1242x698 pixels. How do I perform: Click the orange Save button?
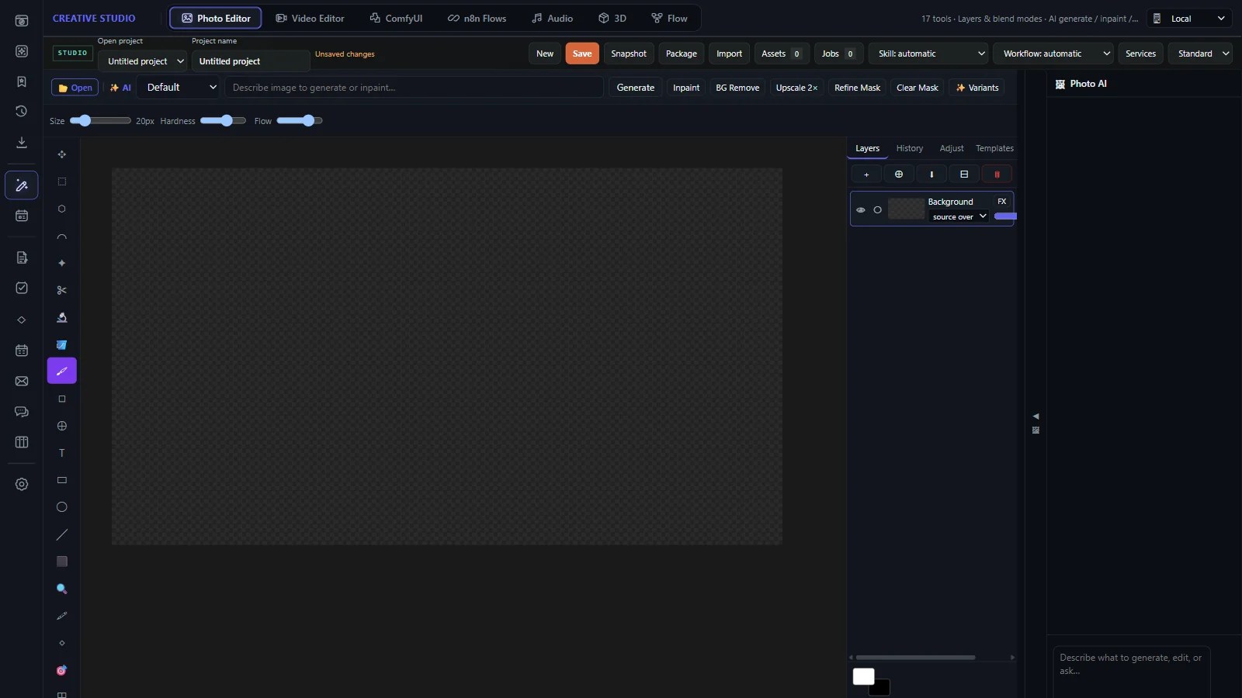tap(582, 54)
